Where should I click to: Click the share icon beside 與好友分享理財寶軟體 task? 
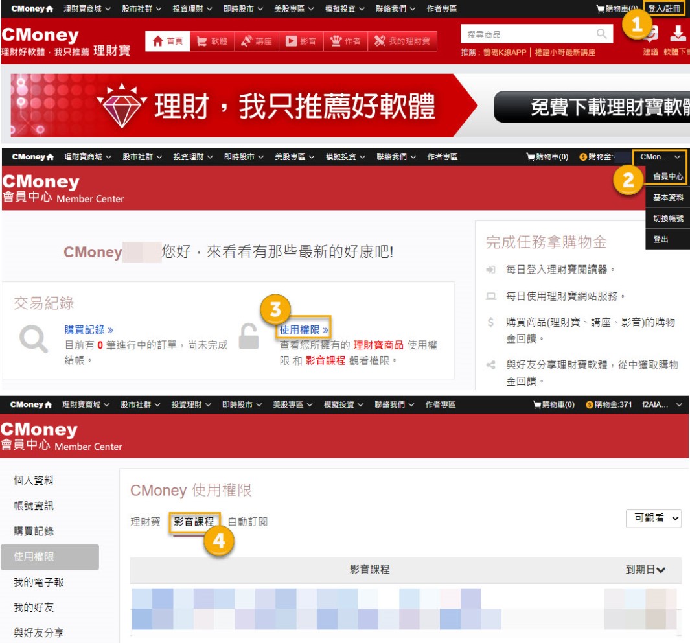pos(490,365)
